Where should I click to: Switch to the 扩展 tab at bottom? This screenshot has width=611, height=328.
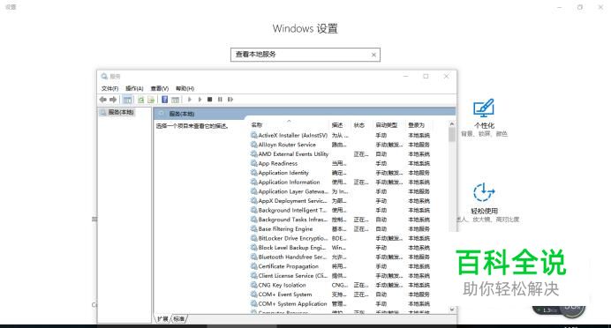162,319
